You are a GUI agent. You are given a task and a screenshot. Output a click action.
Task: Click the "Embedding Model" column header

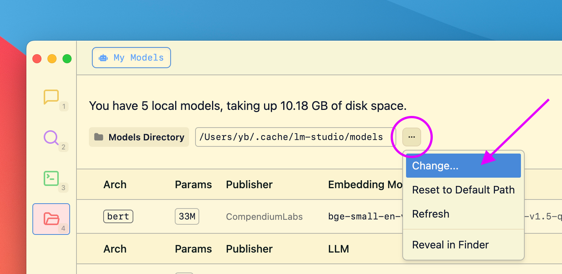[x=361, y=184]
